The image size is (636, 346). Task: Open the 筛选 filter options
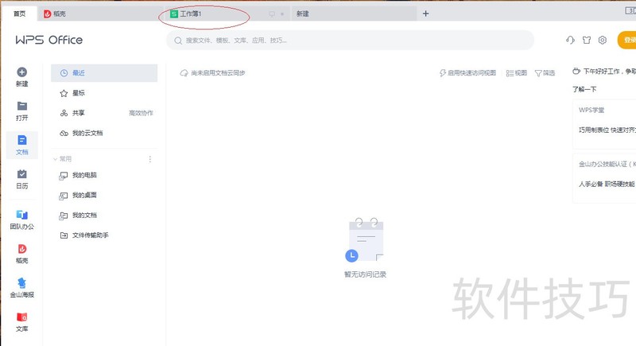545,73
